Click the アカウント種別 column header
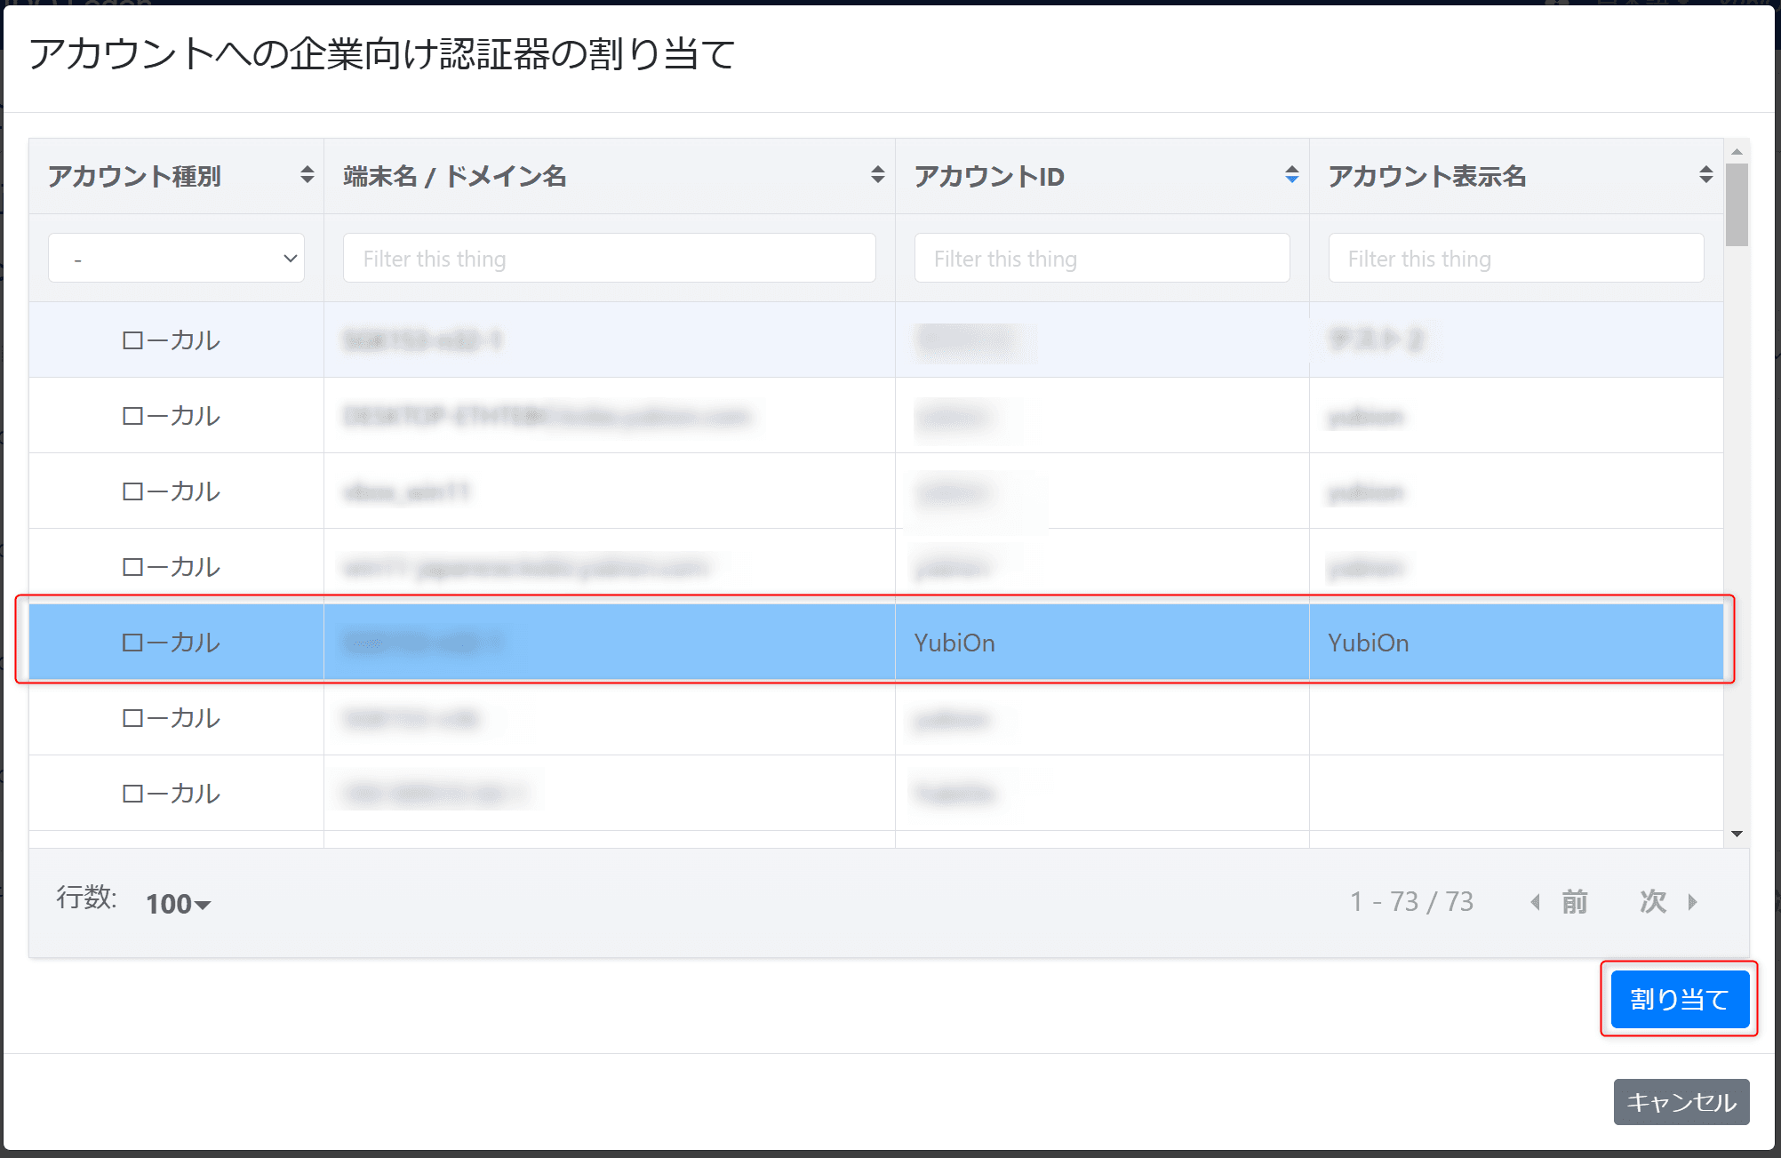The image size is (1781, 1158). pos(176,176)
